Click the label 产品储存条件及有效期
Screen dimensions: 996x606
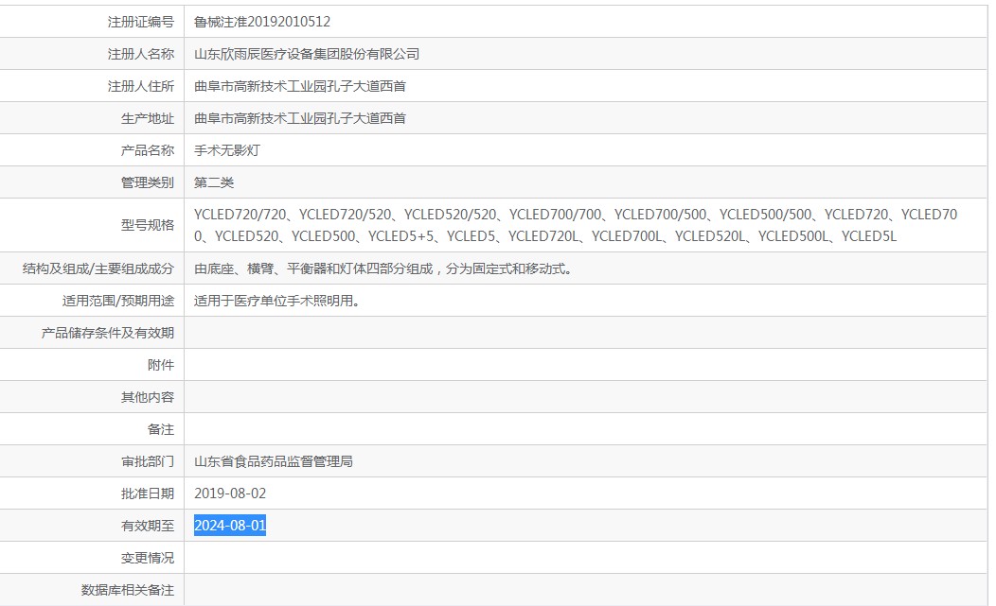click(108, 333)
